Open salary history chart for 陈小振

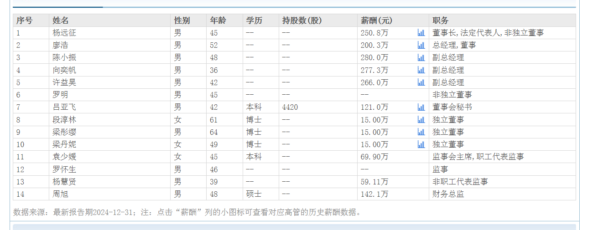(x=421, y=57)
